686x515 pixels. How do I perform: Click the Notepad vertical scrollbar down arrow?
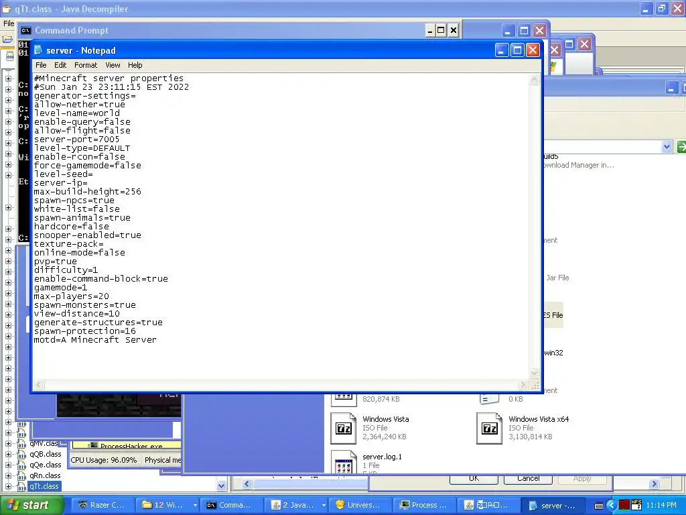pyautogui.click(x=534, y=374)
